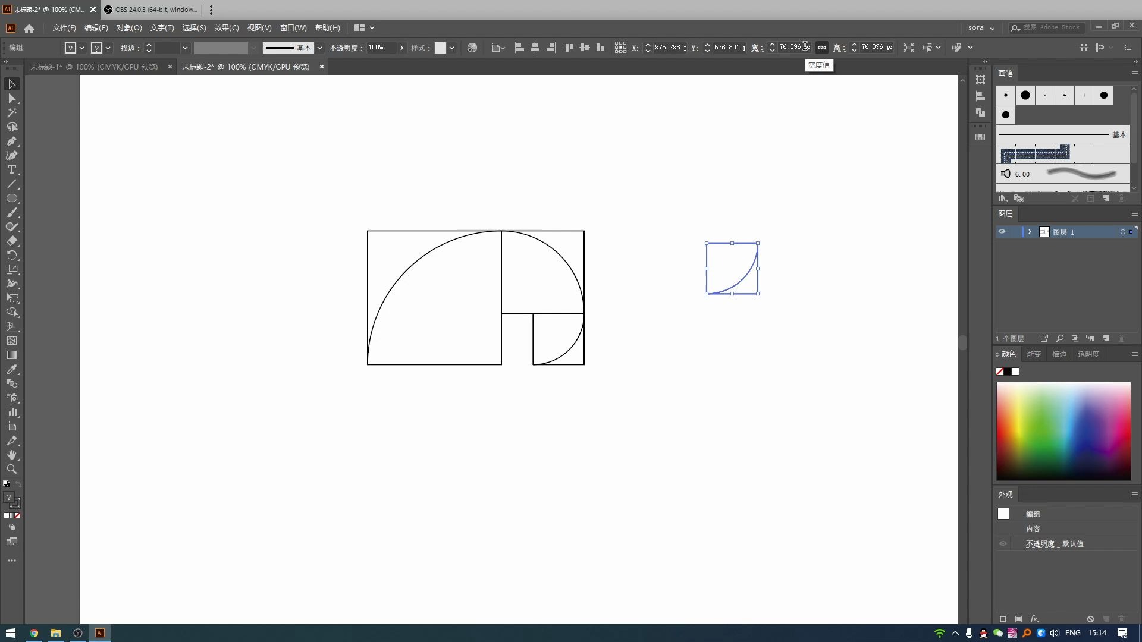Select the Curvature tool
This screenshot has height=642, width=1142.
click(x=12, y=156)
